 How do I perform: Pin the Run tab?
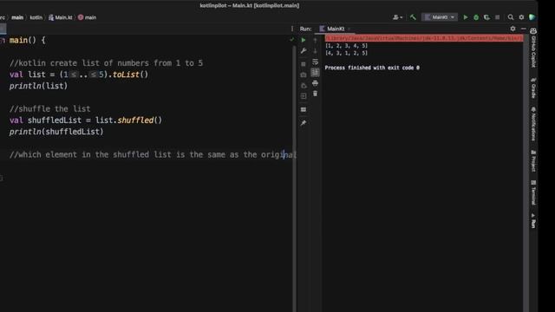pyautogui.click(x=304, y=123)
